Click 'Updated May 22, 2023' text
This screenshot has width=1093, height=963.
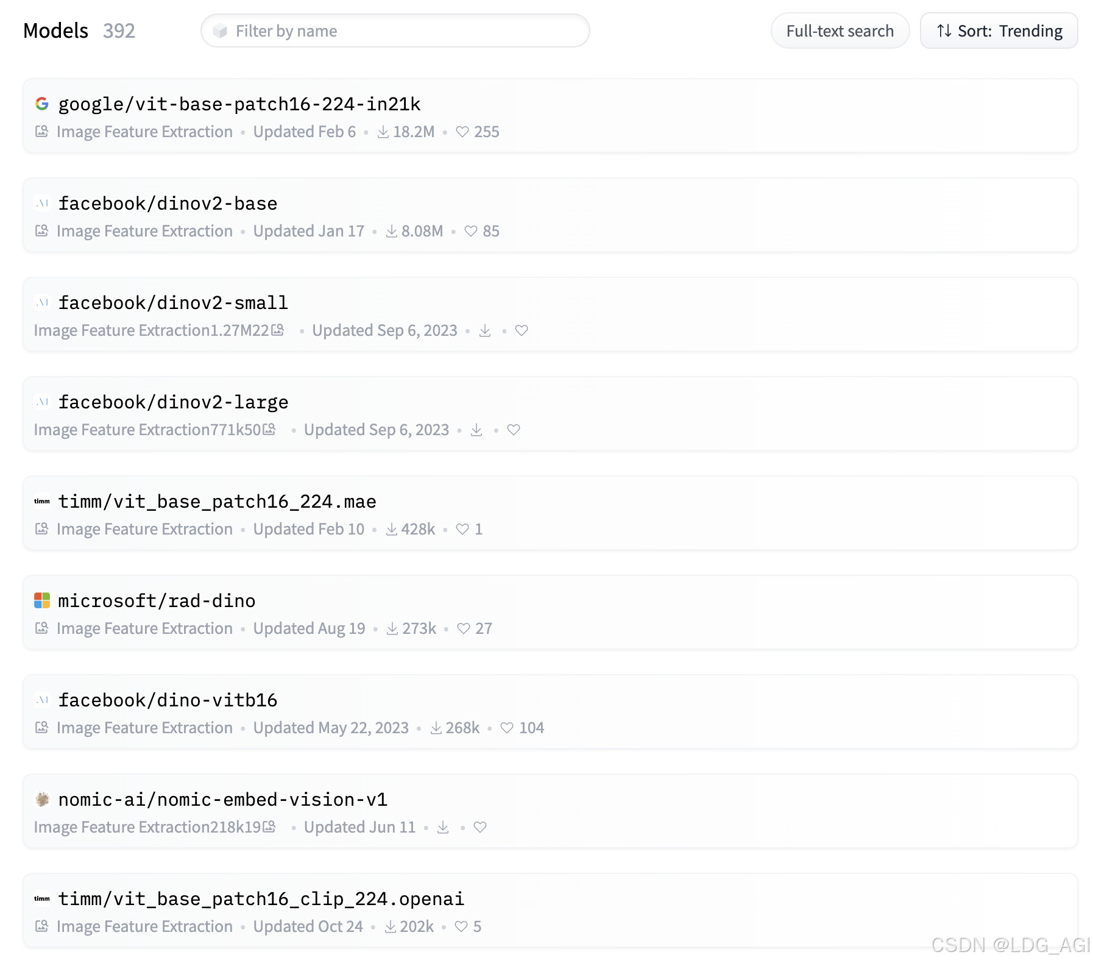tap(331, 728)
